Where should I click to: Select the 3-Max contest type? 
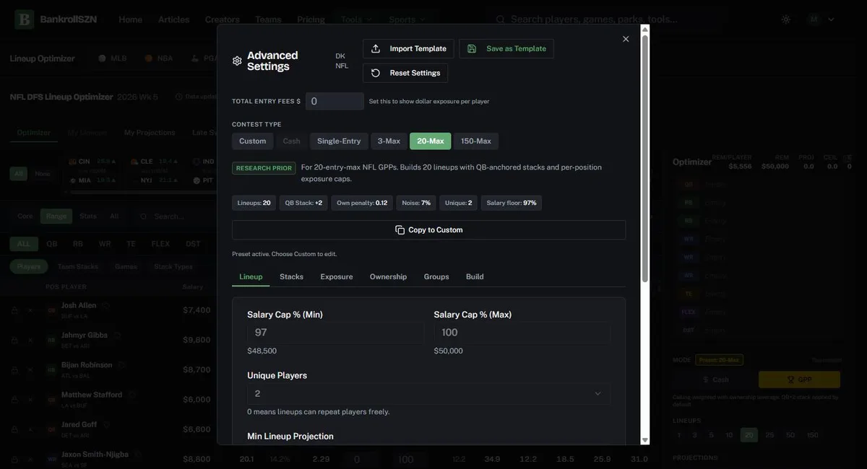[389, 141]
